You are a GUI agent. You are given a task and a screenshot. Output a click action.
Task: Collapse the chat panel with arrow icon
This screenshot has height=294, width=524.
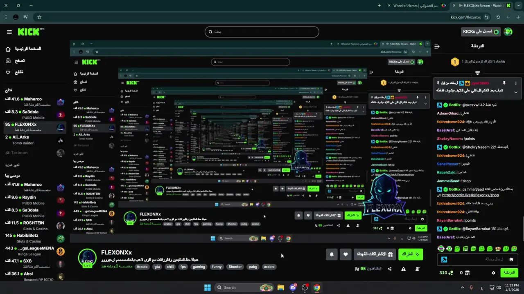coord(437,46)
